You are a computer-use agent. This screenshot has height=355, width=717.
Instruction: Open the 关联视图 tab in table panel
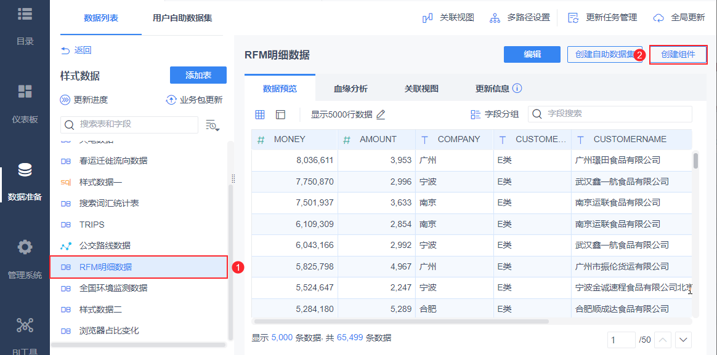click(421, 88)
